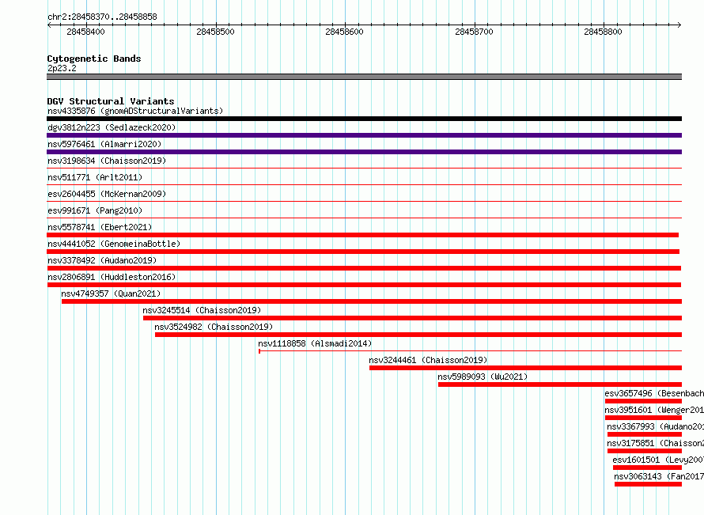Select the black nsv4335876 variant bar
The image size is (704, 515).
[364, 119]
